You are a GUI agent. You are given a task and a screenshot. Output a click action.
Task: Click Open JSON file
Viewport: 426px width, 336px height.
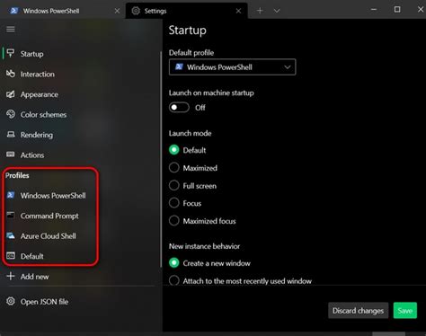(x=81, y=301)
